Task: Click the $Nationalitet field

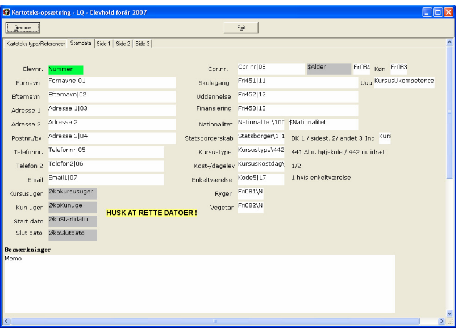Action: (x=323, y=124)
